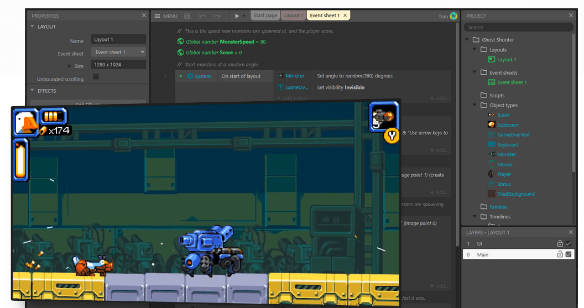Expand the Size property arrow

69,66
